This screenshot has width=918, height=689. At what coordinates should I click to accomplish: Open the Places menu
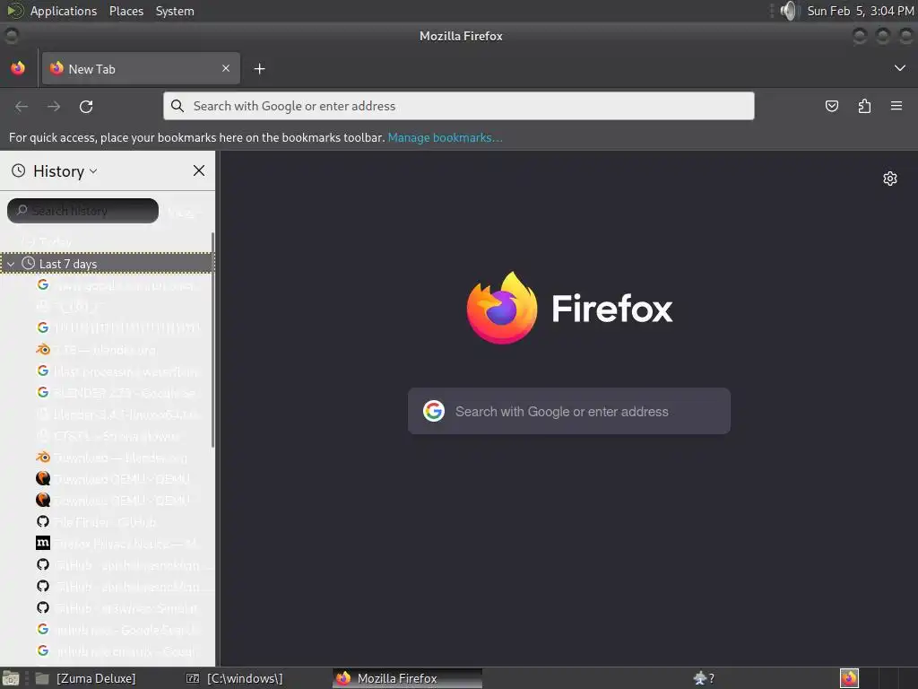(x=126, y=11)
